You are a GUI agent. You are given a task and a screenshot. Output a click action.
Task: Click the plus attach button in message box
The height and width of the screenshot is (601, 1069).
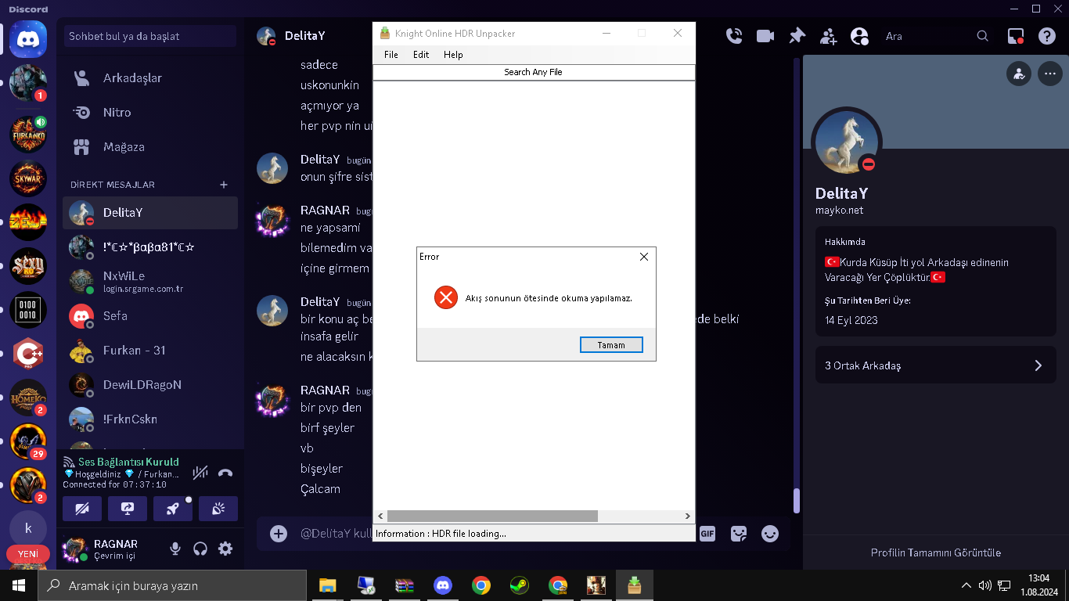click(x=279, y=534)
